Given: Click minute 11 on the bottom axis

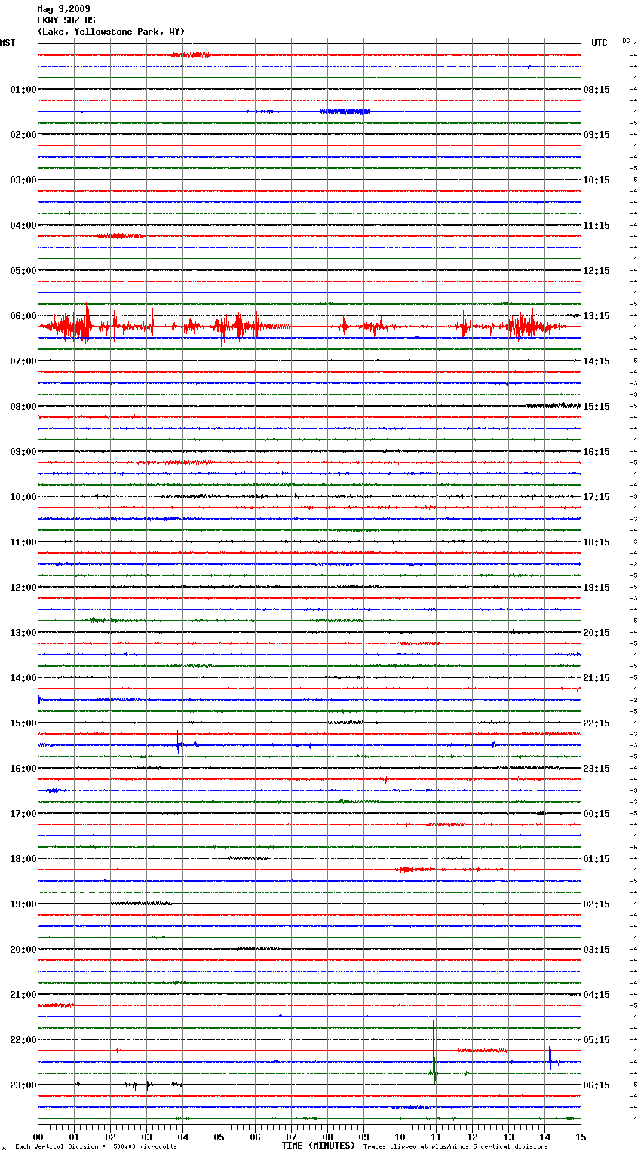Looking at the screenshot, I should click(436, 1137).
